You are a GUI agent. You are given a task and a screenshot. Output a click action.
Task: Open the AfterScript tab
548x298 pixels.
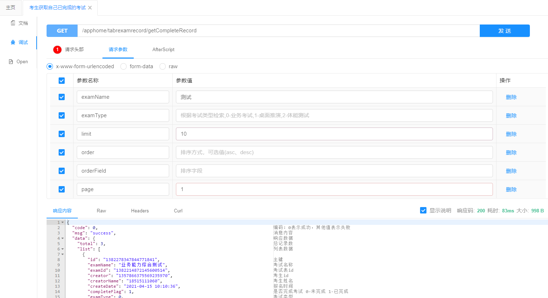pyautogui.click(x=163, y=49)
